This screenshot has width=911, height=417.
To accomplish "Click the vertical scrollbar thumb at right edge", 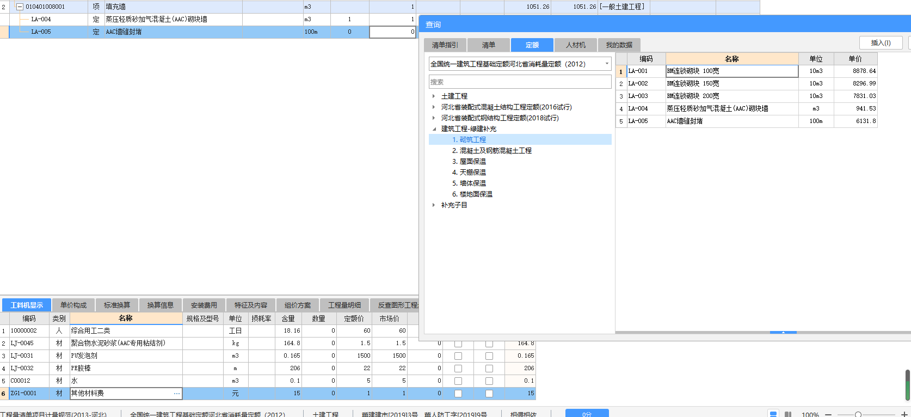I will coord(908,385).
